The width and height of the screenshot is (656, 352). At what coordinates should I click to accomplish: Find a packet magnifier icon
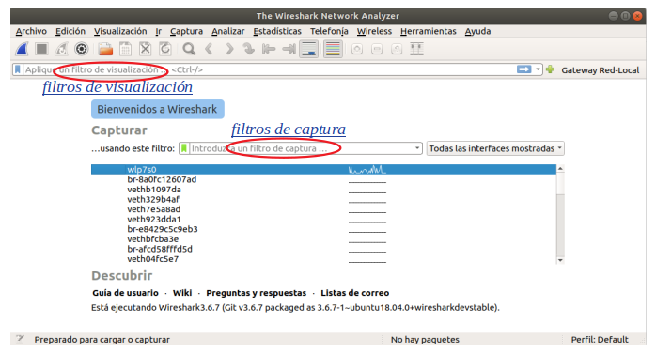pos(189,49)
